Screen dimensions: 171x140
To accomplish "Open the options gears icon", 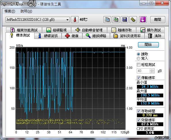I will [x=133, y=20].
